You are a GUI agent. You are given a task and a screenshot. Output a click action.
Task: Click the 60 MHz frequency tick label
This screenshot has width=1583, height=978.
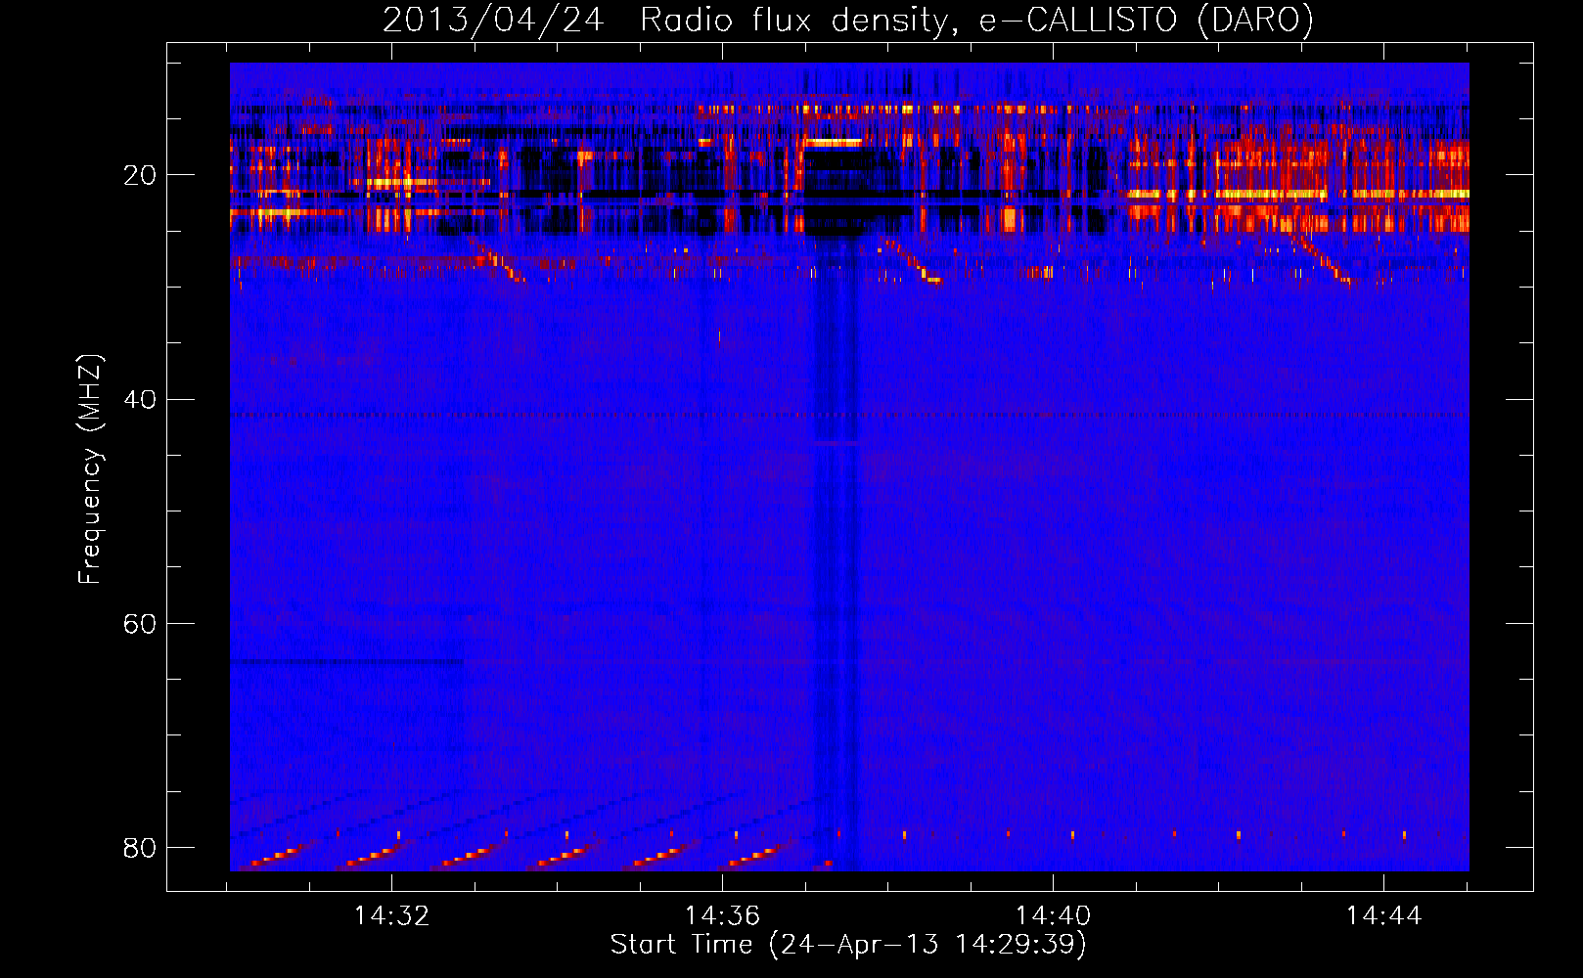click(x=140, y=623)
